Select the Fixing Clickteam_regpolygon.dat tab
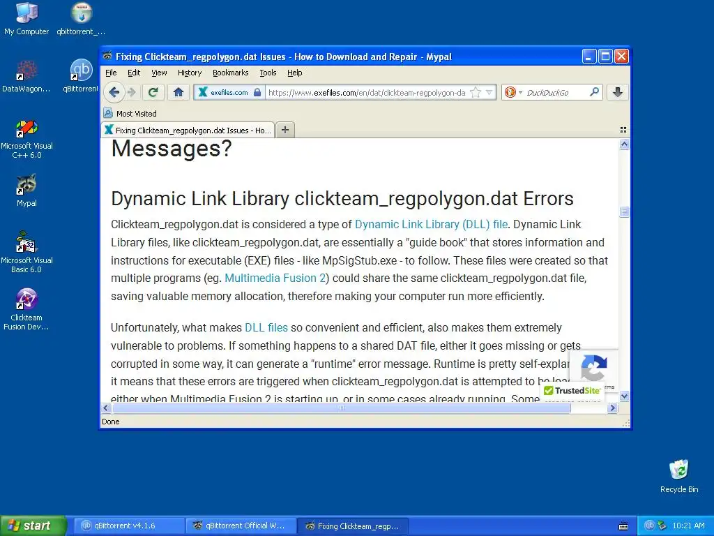This screenshot has height=536, width=714. [x=188, y=131]
